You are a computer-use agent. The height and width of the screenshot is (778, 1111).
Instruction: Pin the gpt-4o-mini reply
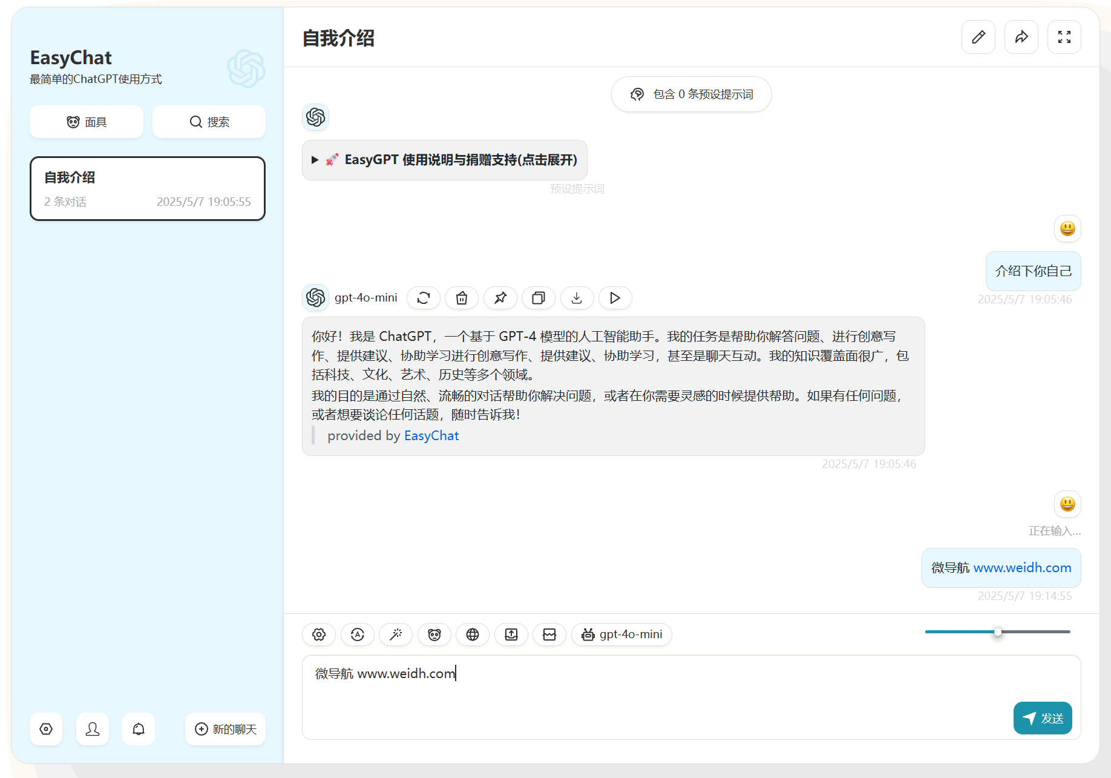pos(500,298)
